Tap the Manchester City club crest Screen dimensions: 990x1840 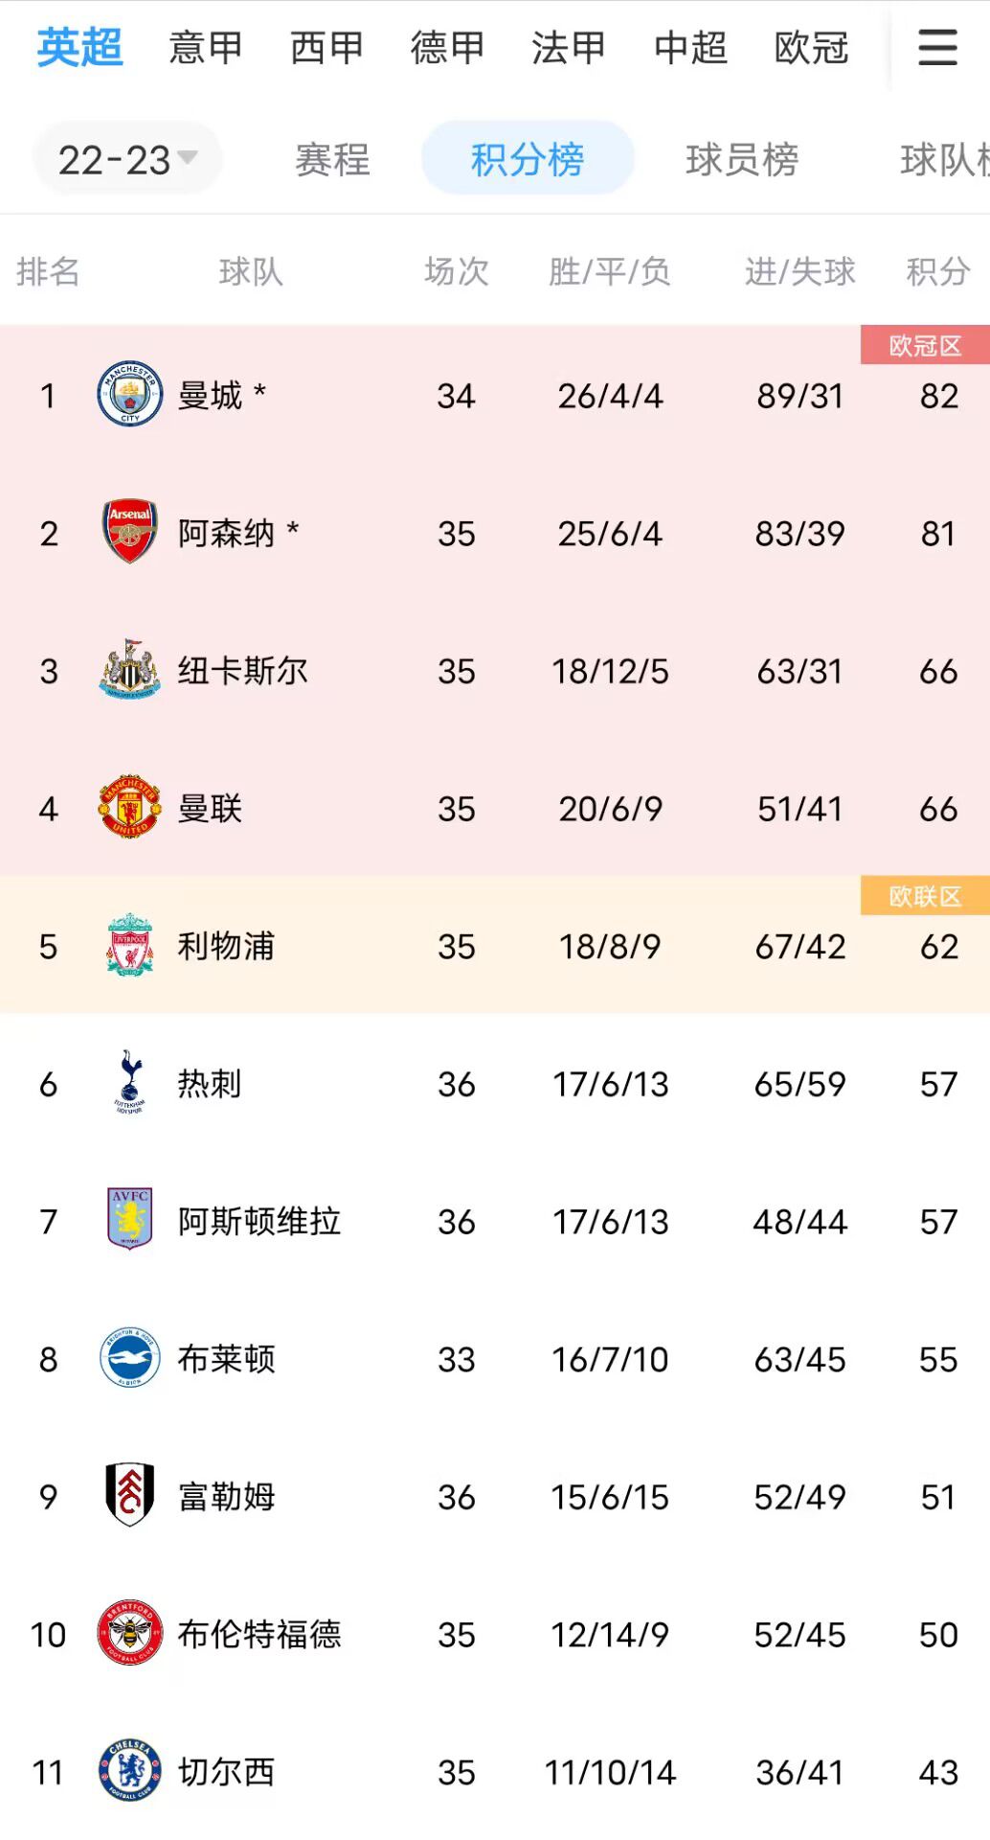(130, 395)
